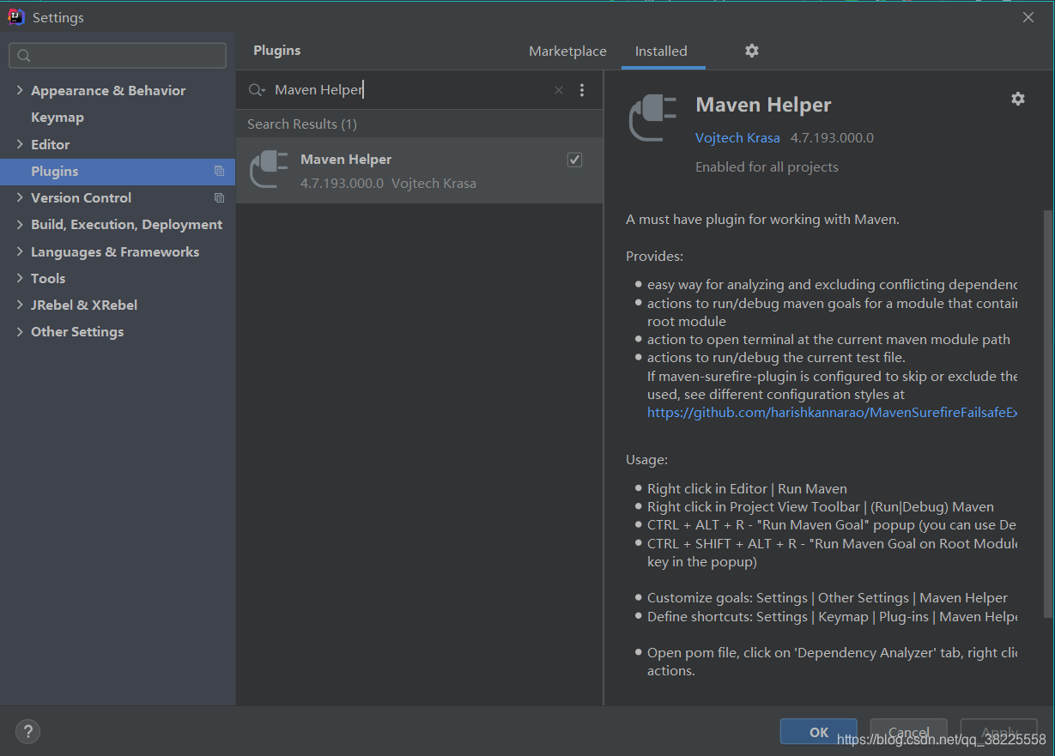Screen dimensions: 1055x756
Task: Click the settings search input field
Action: click(x=118, y=56)
